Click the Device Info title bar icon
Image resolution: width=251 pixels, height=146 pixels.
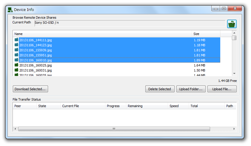point(10,10)
